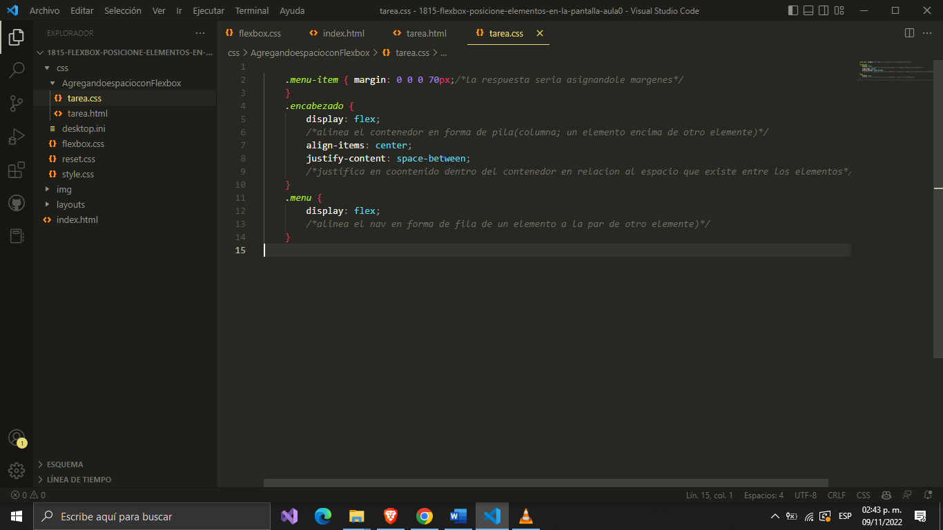This screenshot has height=530, width=943.
Task: Expand the ESQUEMA section
Action: [125, 464]
